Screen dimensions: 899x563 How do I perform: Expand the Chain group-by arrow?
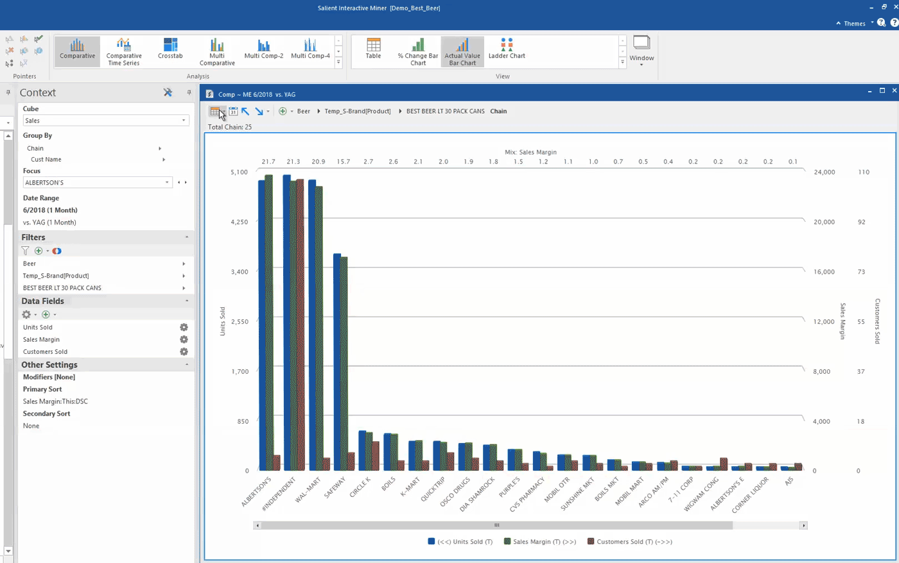tap(160, 148)
